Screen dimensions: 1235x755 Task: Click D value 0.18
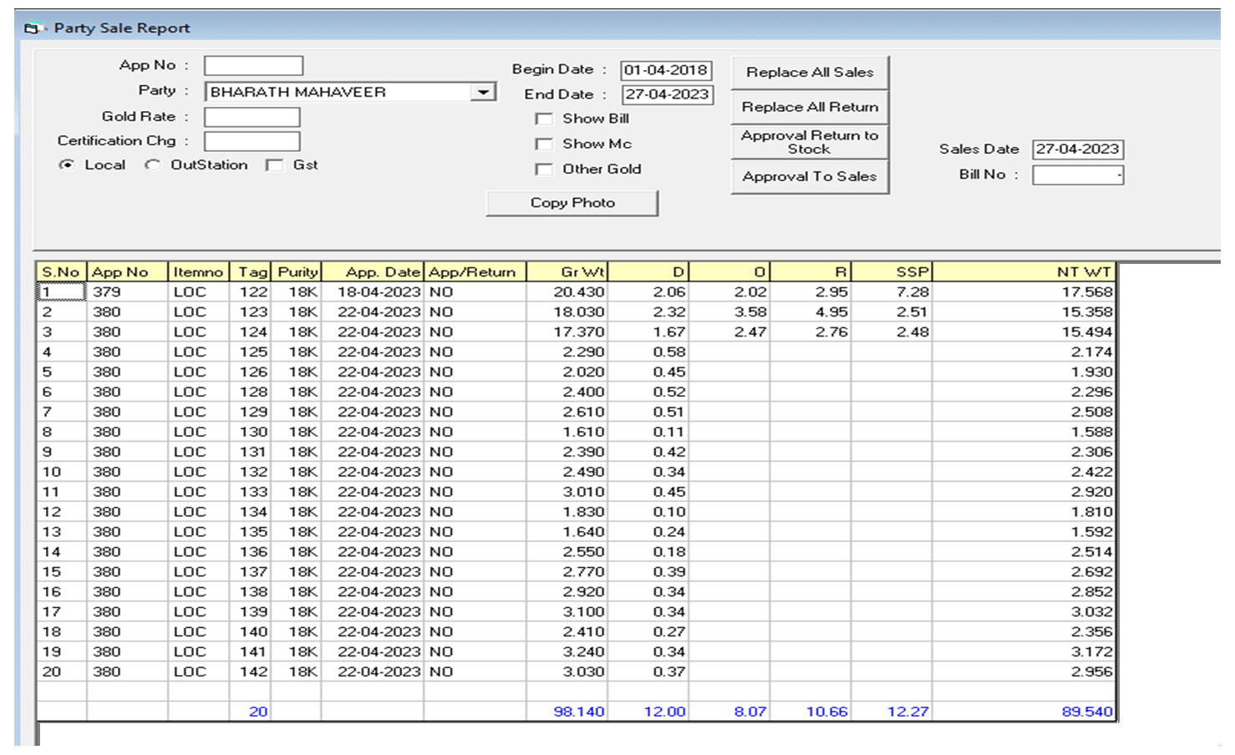(648, 552)
